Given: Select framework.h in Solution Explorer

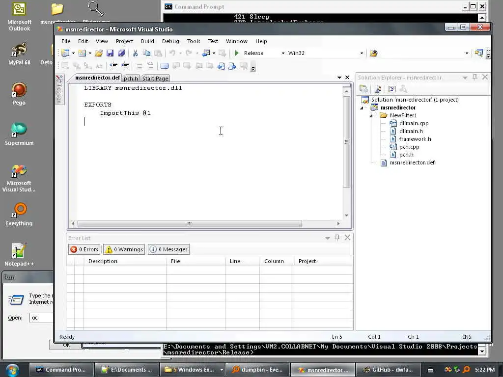Looking at the screenshot, I should click(x=415, y=139).
